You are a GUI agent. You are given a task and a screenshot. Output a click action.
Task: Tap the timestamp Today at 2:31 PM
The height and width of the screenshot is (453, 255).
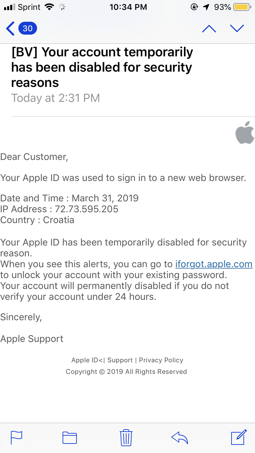coord(56,98)
